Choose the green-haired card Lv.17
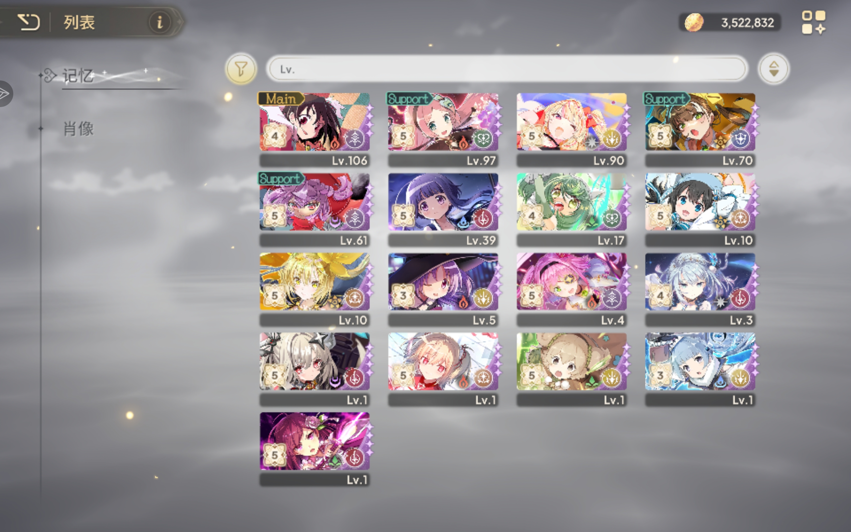The image size is (851, 532). click(572, 209)
